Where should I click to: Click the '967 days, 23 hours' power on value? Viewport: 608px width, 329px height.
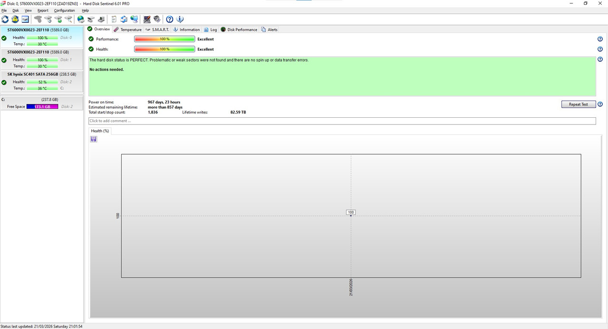164,102
